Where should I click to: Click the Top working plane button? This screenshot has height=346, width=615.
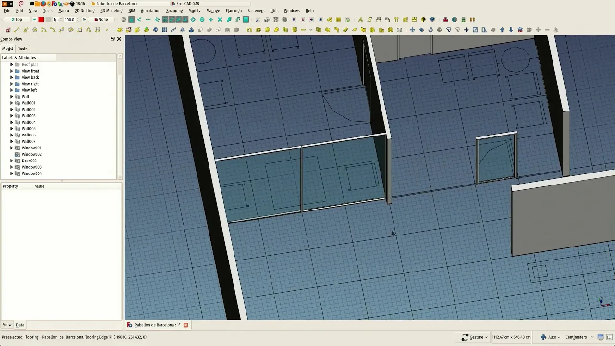tap(16, 20)
